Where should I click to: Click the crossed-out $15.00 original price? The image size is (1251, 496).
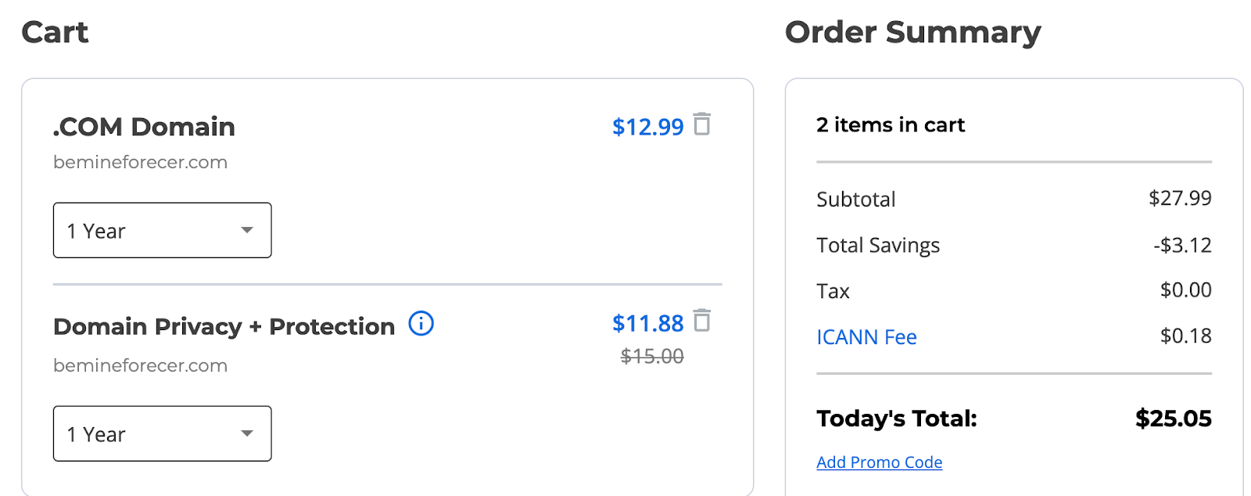click(x=652, y=357)
